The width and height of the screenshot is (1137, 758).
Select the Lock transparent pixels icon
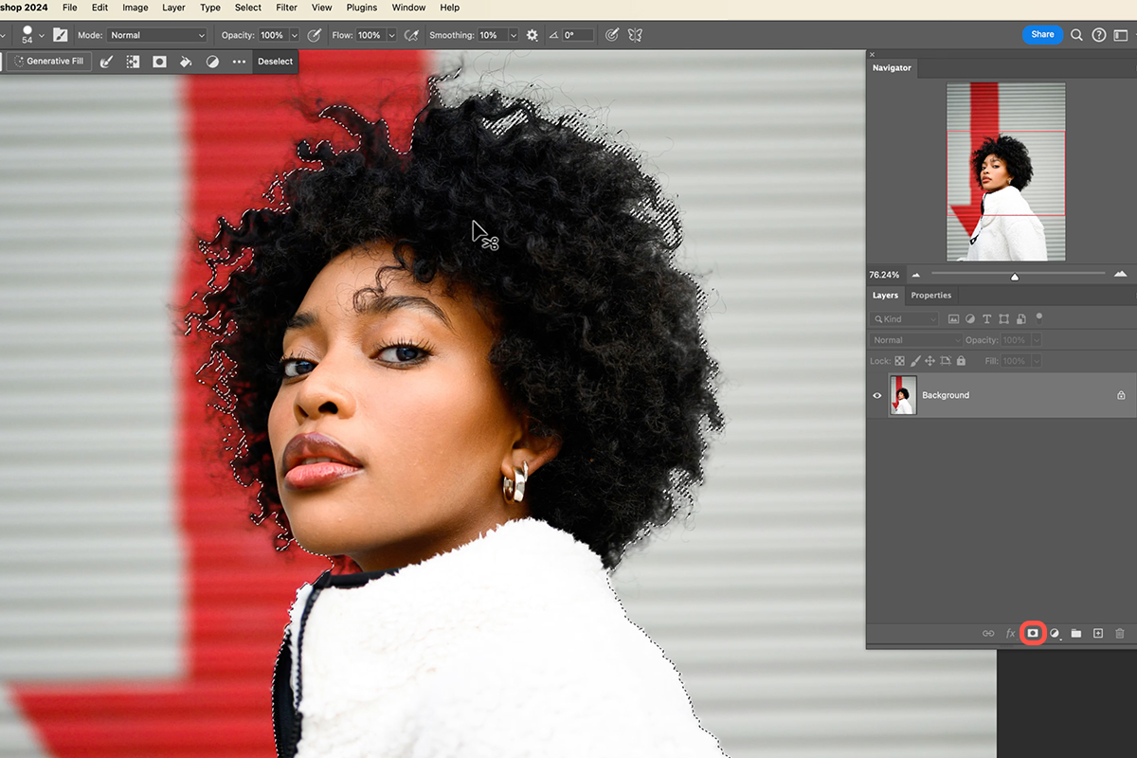coord(899,360)
